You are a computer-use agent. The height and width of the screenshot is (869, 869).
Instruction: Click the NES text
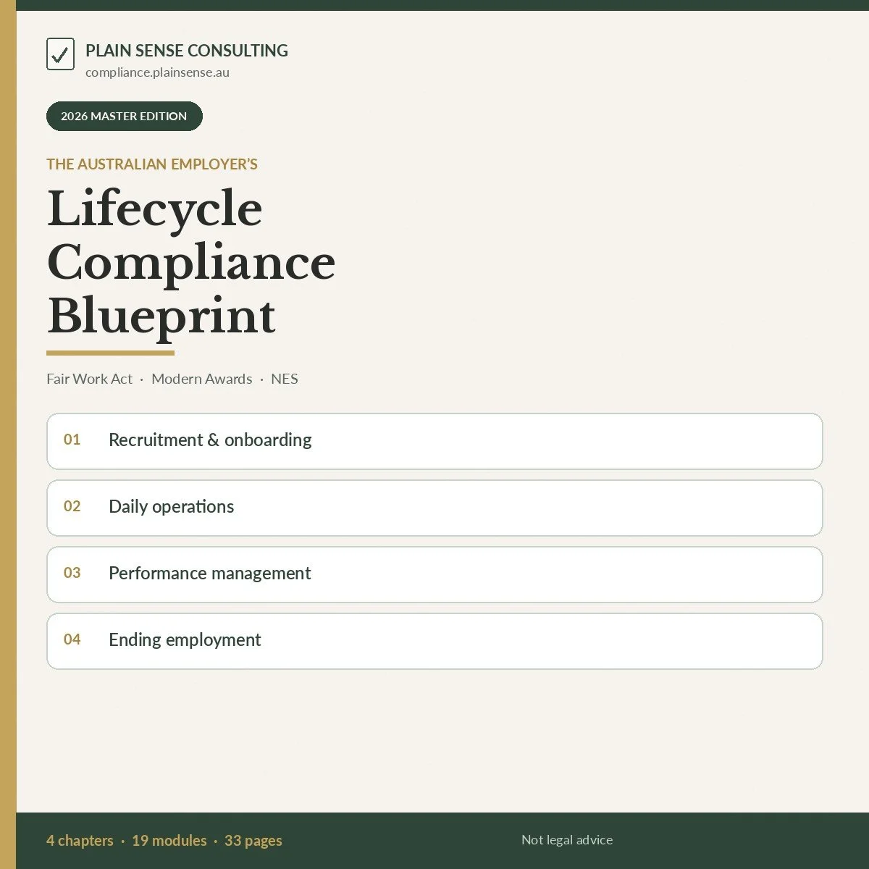point(285,379)
